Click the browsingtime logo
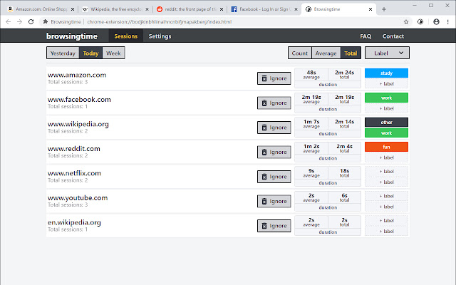 (x=72, y=36)
